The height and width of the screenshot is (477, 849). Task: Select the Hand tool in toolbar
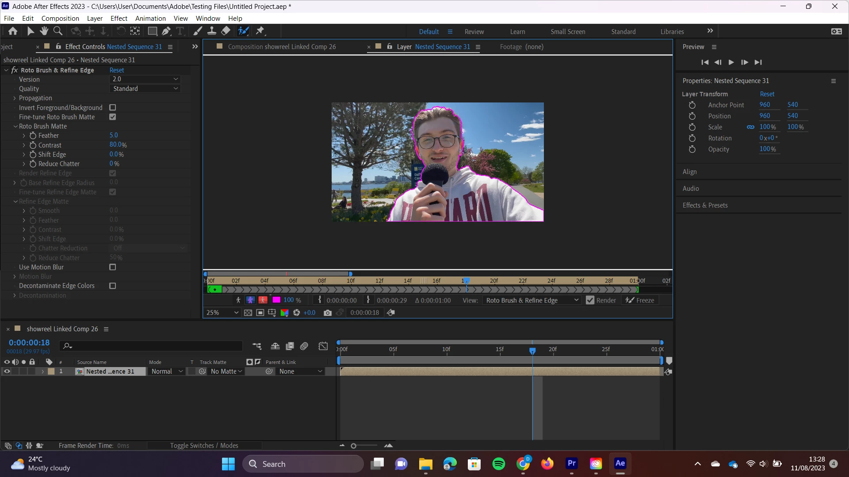pyautogui.click(x=44, y=31)
